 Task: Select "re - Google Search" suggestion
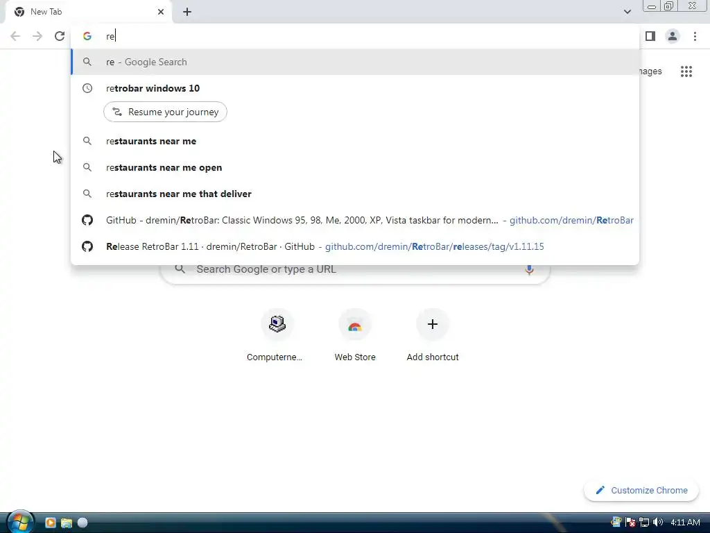[x=355, y=62]
